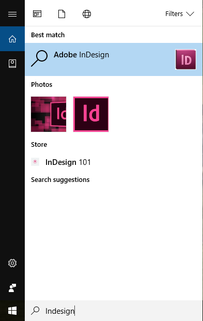Click the search box containing Indesign
203x321 pixels.
tap(114, 311)
